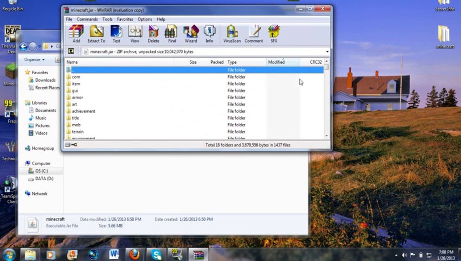This screenshot has height=261, width=461.
Task: Select the art folder row
Action: click(194, 104)
